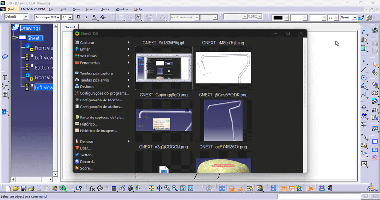The image size is (380, 200).
Task: Click the Sheet icon on far left toolbar
Action: (5, 57)
